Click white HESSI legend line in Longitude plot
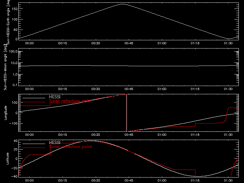The width and height of the screenshot is (244, 183). point(34,98)
